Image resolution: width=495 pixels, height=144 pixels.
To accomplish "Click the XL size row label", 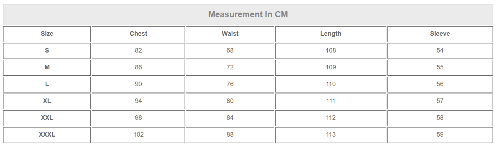I will tap(47, 101).
